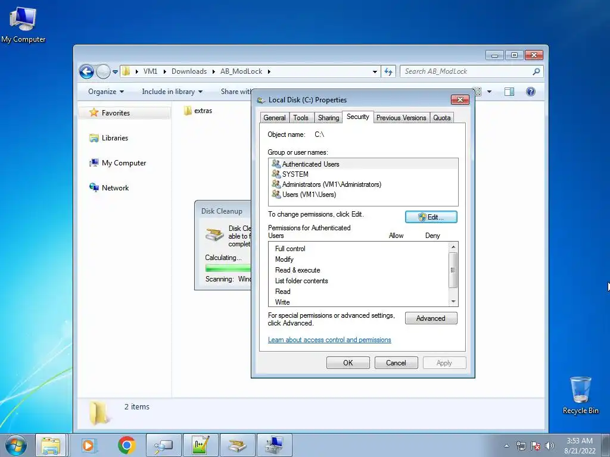Image resolution: width=610 pixels, height=457 pixels.
Task: Open the Include in library dropdown
Action: pos(172,92)
